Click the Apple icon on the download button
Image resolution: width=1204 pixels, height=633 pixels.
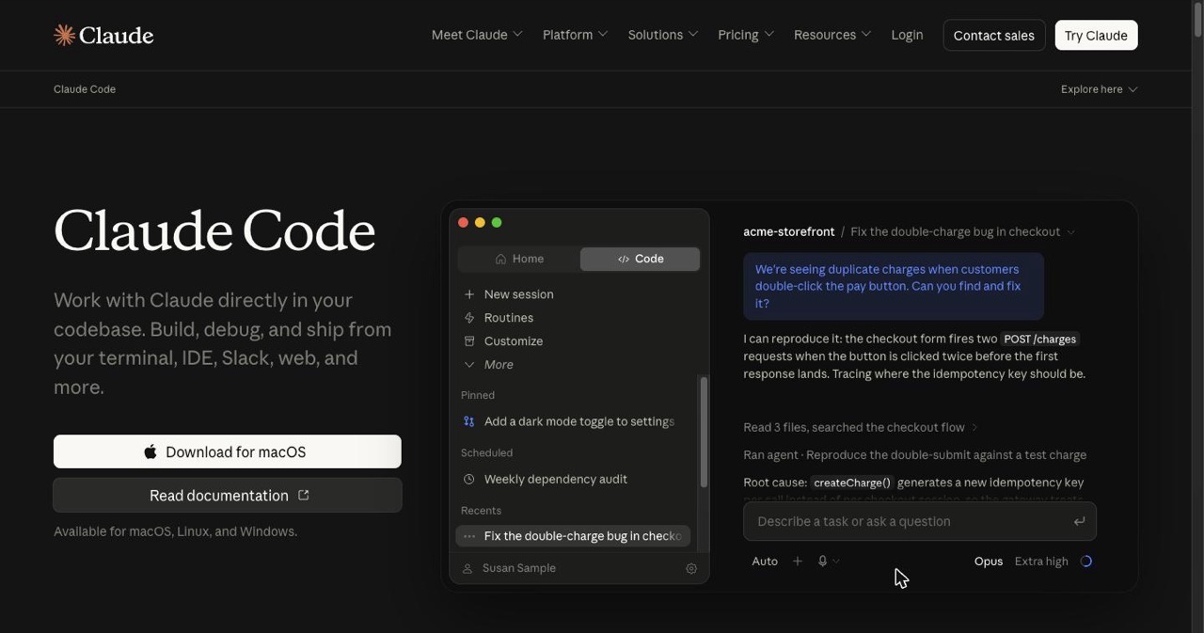click(x=150, y=452)
